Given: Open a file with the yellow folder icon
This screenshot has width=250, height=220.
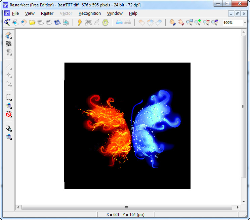Looking at the screenshot, I should click(32, 23).
